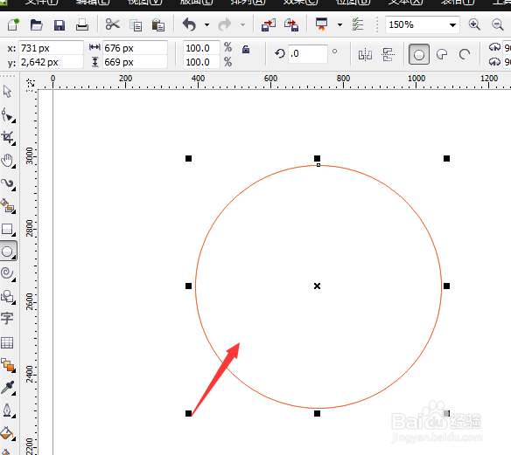The width and height of the screenshot is (511, 455).
Task: Expand the undo history dropdown arrow
Action: 206,24
